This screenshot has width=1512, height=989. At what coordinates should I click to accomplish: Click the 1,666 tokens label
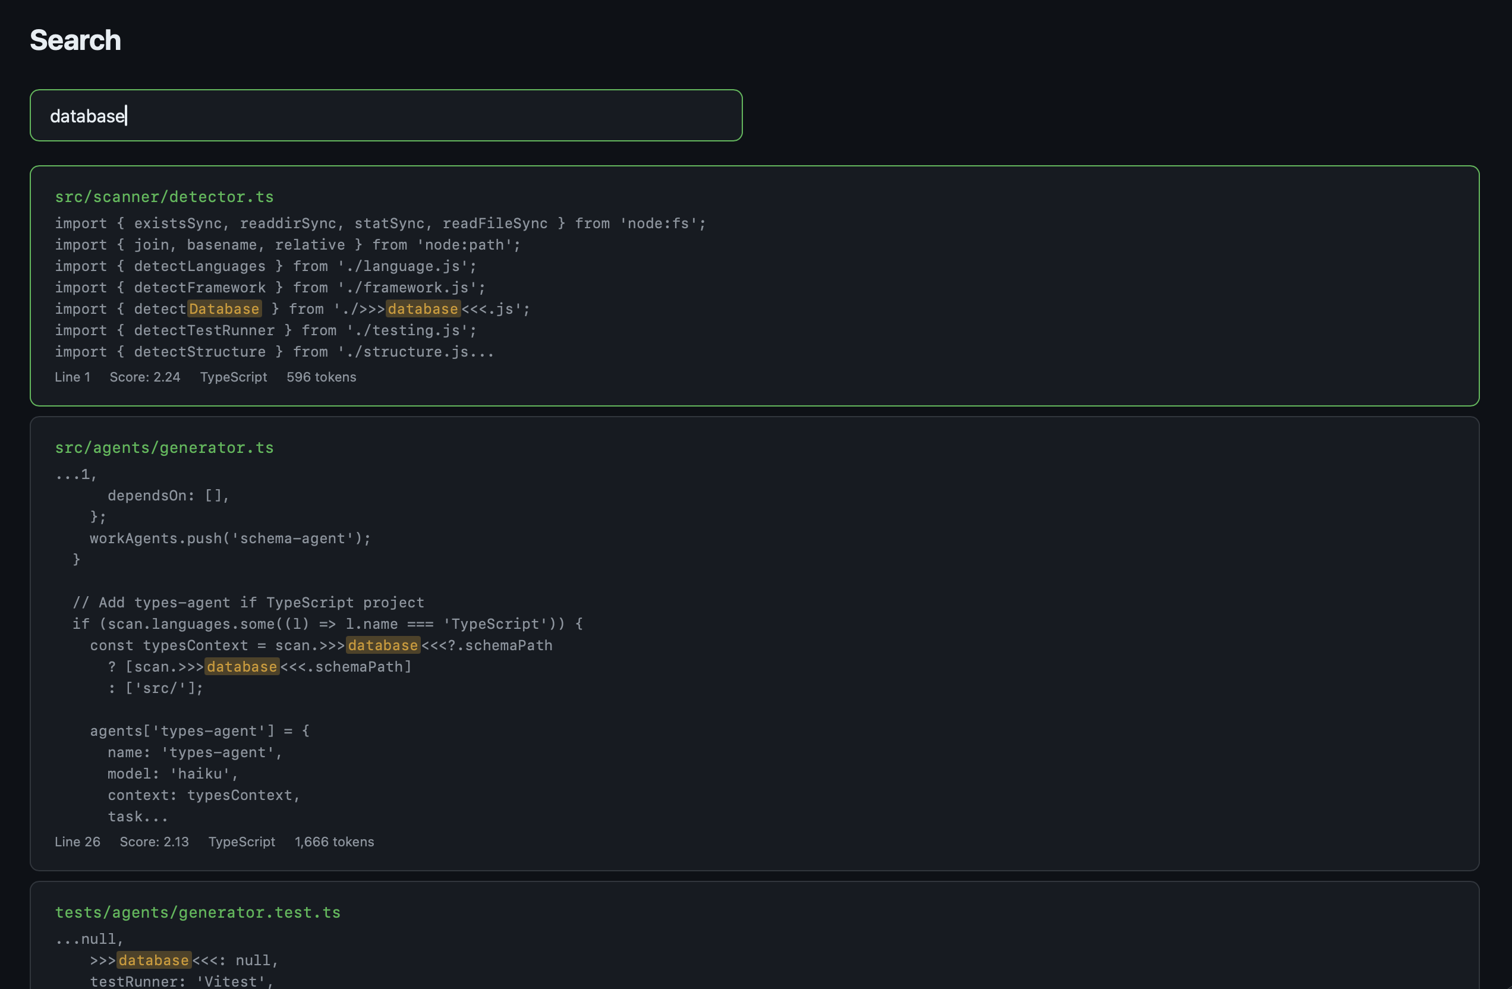(334, 842)
